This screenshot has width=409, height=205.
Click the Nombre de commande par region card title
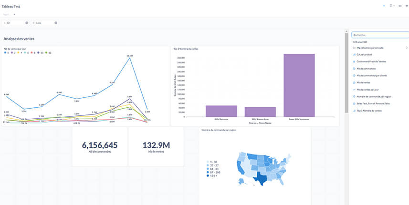click(219, 130)
